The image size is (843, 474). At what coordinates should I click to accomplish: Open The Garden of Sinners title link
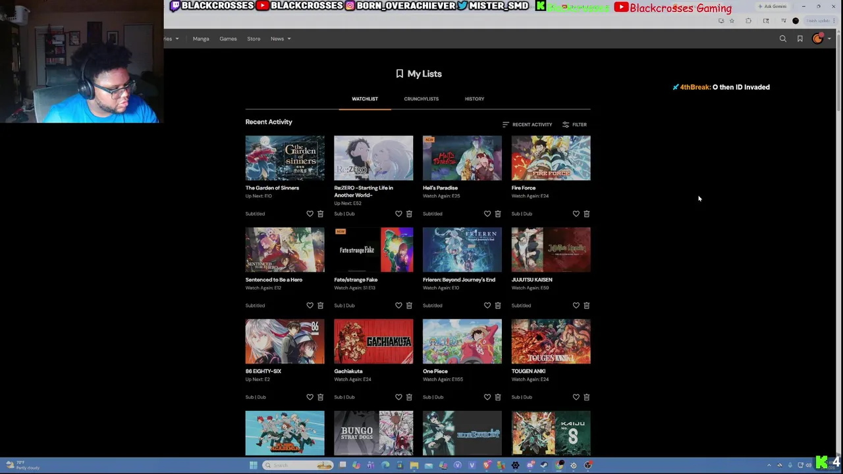pyautogui.click(x=272, y=188)
